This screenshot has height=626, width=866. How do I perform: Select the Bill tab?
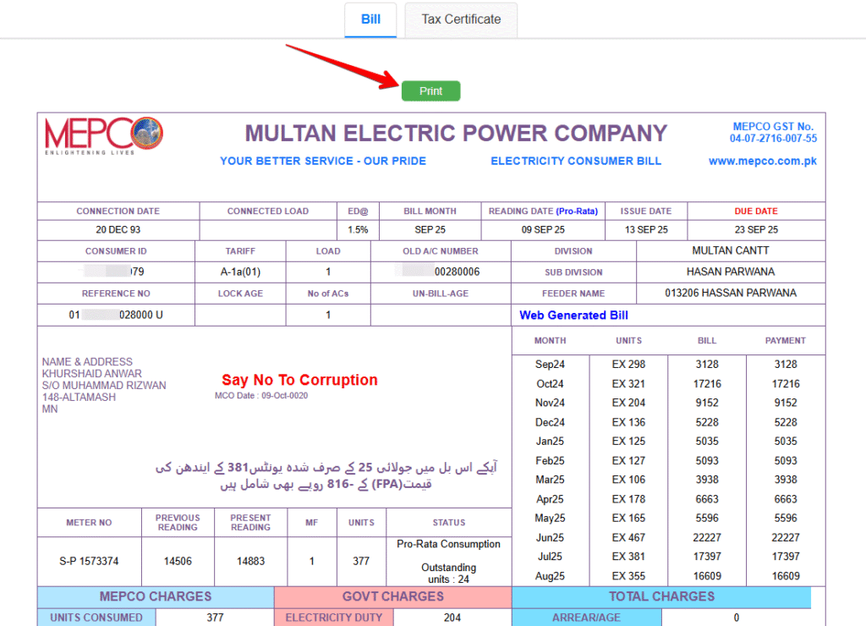[x=370, y=19]
